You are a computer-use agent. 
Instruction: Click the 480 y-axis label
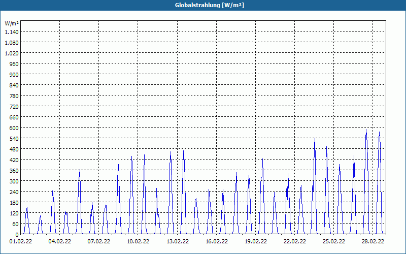(14, 149)
